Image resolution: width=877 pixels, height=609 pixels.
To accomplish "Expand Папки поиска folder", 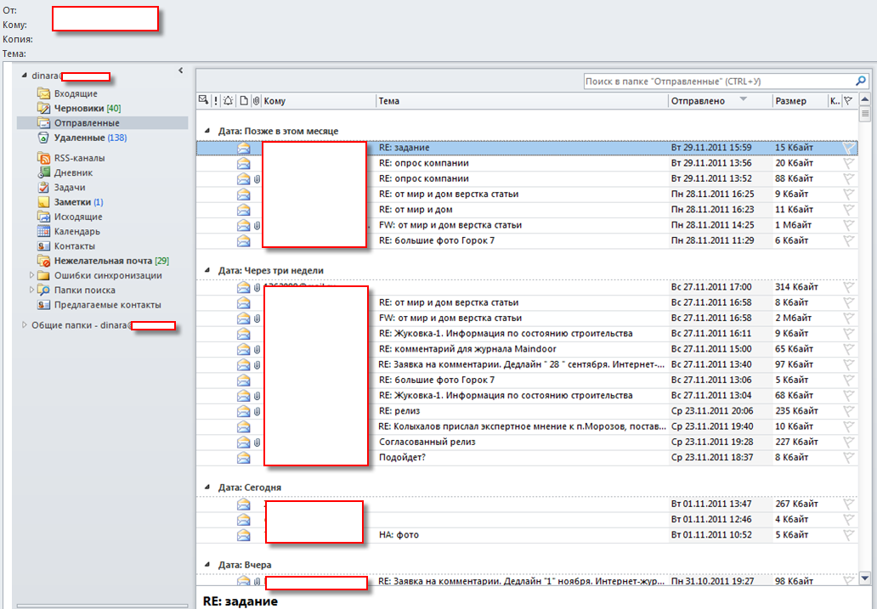I will coord(31,290).
